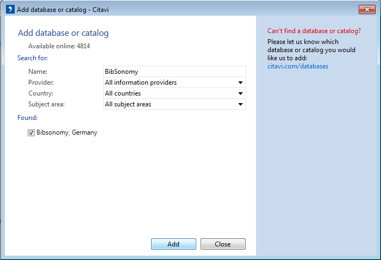Open the Subject area dropdown list
381x260 pixels.
point(174,104)
